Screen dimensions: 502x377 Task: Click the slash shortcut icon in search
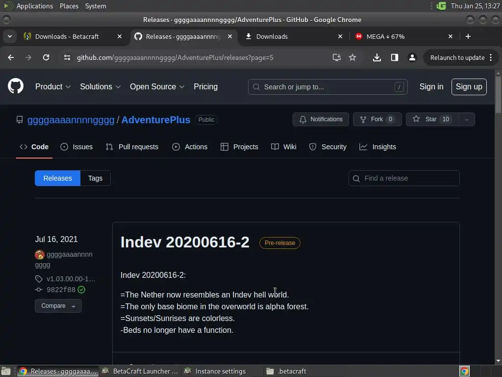pos(399,87)
